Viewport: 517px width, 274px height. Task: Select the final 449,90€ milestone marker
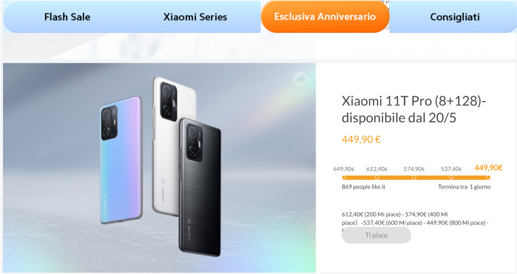point(488,177)
